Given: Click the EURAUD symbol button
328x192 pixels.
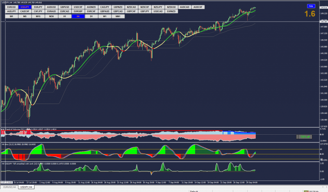Looking at the screenshot, I should pyautogui.click(x=52, y=11).
